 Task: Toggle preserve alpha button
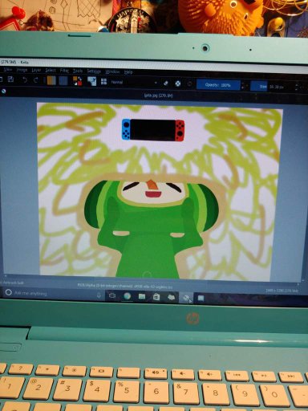177,83
